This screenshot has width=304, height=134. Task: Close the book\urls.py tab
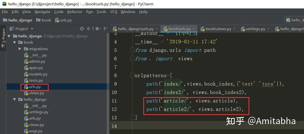point(194,29)
